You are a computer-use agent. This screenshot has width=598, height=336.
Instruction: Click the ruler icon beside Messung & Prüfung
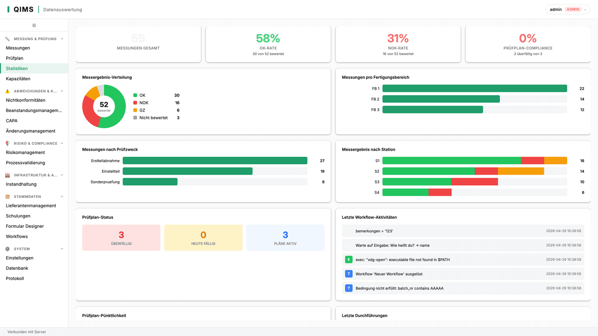(7, 39)
